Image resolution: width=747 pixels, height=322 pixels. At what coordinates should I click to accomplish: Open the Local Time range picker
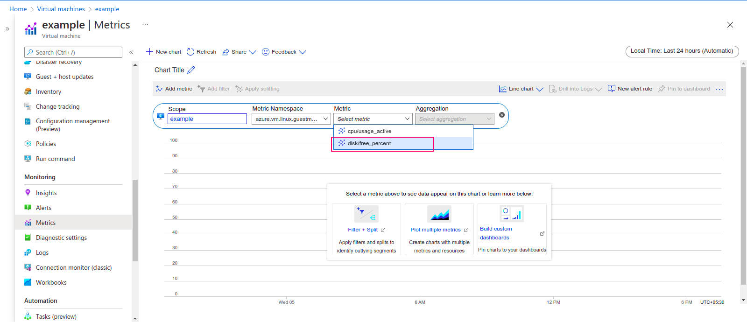(x=682, y=51)
